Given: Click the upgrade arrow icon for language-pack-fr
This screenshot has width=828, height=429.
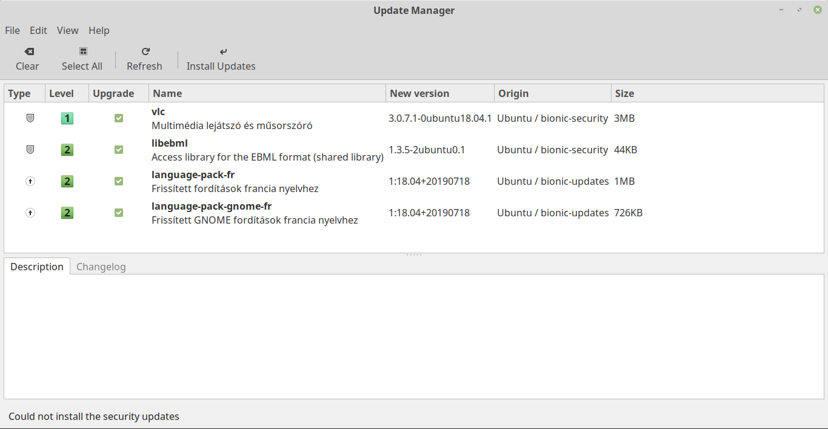Looking at the screenshot, I should pos(30,181).
